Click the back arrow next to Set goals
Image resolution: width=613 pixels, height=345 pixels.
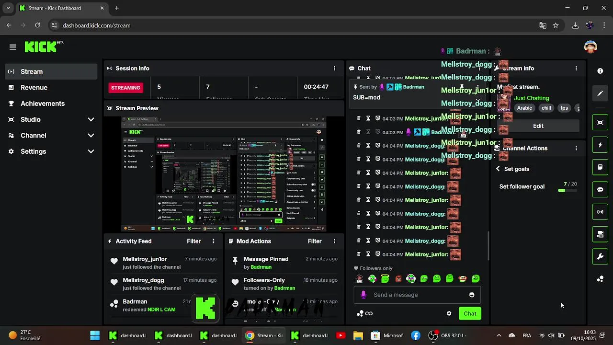498,169
